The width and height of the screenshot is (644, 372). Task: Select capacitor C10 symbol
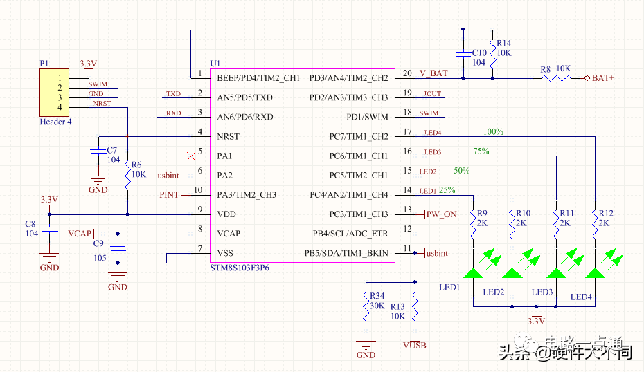point(462,53)
